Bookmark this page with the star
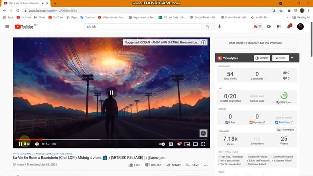Image resolution: width=313 pixels, height=176 pixels. tap(281, 11)
